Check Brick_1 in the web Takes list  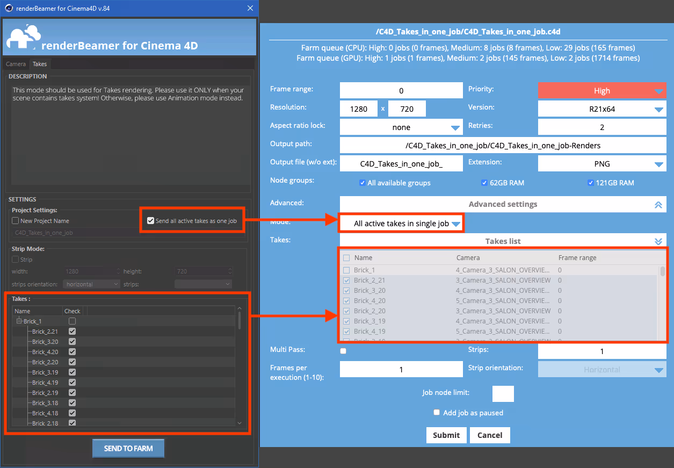click(346, 270)
